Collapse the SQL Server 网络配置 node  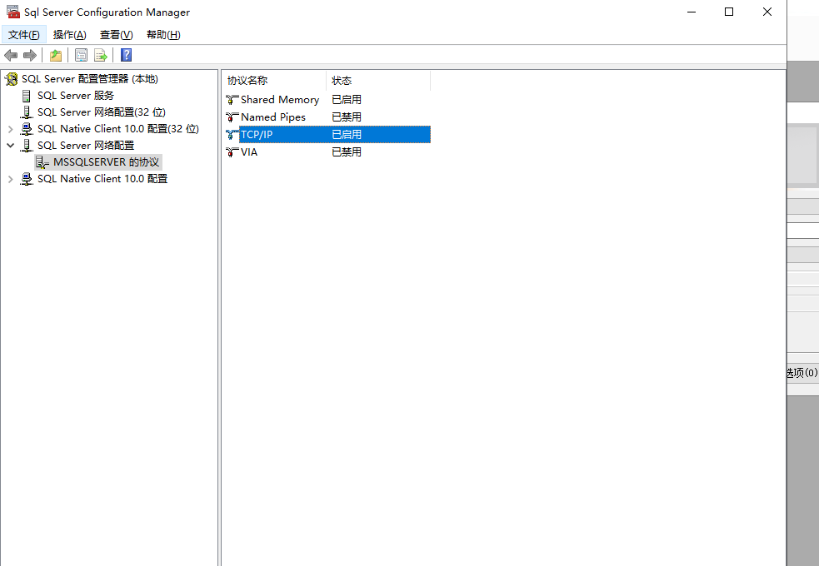pos(11,146)
